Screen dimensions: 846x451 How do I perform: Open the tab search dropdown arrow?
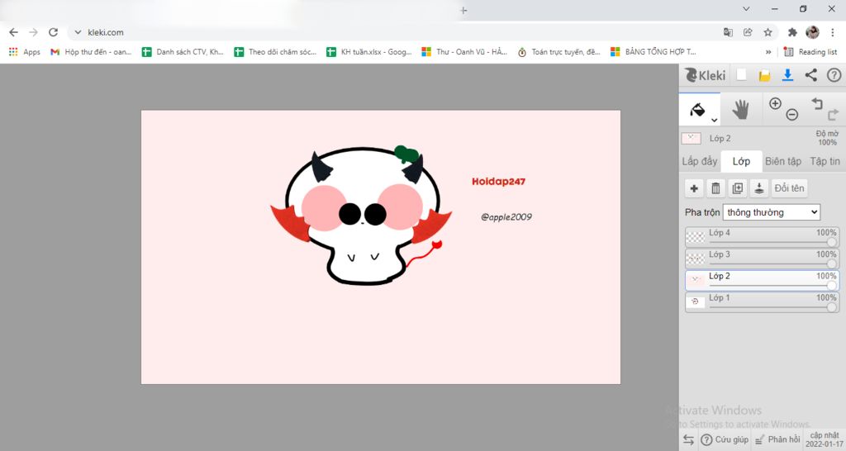tap(746, 9)
